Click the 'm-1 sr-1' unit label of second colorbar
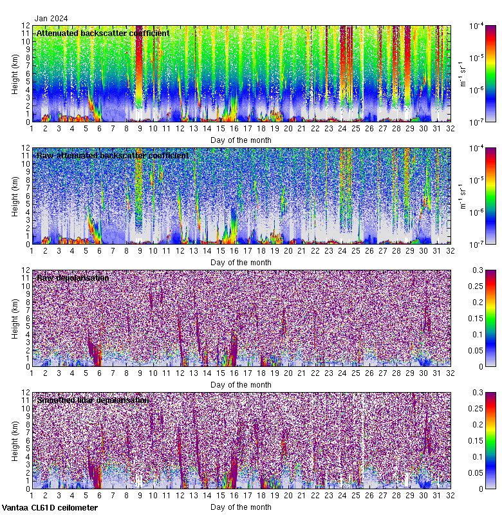Viewport: 502px width, 515px height. (x=463, y=196)
